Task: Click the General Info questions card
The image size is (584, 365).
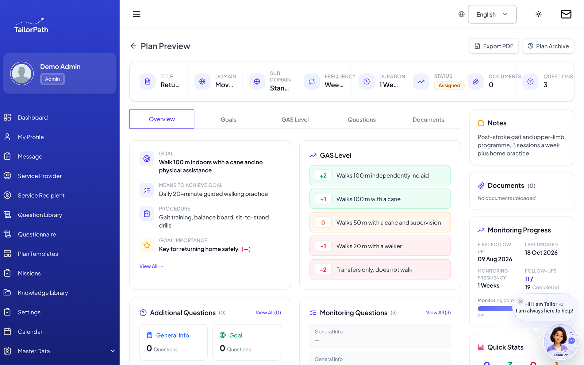Action: pos(173,342)
